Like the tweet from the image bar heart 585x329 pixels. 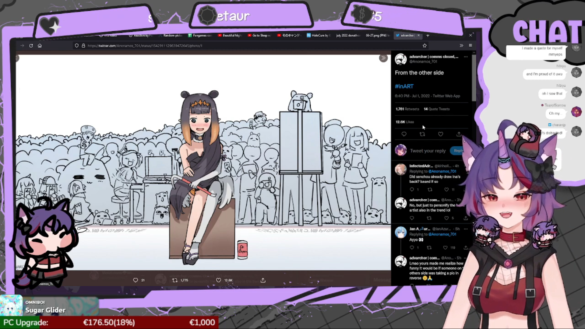coord(218,280)
